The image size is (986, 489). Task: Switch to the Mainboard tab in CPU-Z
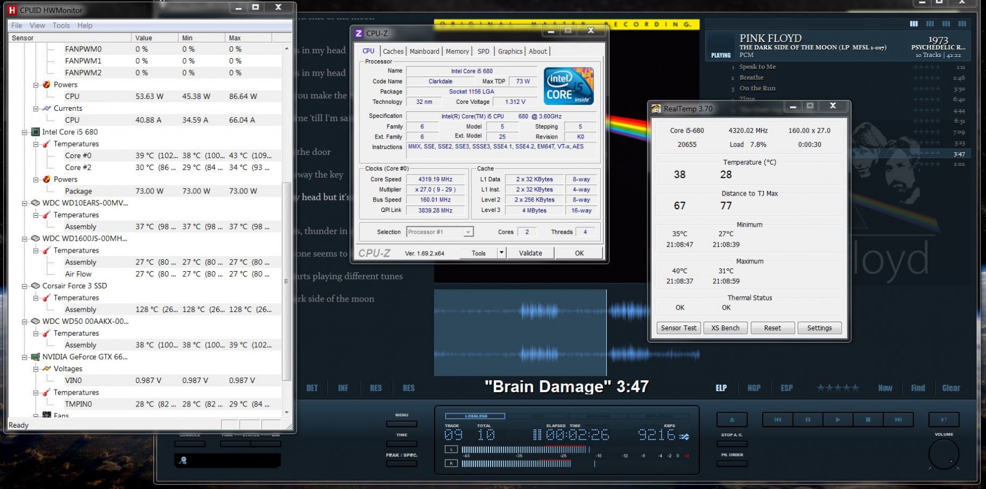pos(424,51)
